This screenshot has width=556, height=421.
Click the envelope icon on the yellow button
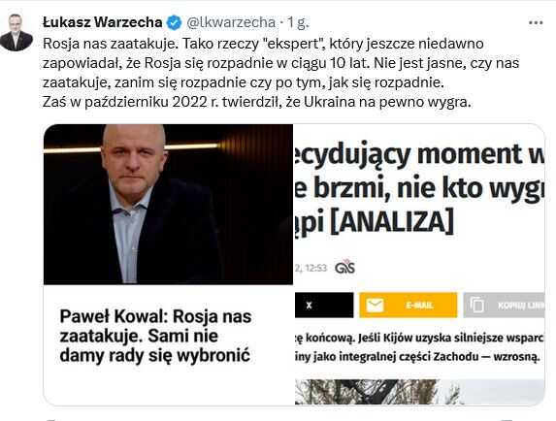pyautogui.click(x=375, y=306)
